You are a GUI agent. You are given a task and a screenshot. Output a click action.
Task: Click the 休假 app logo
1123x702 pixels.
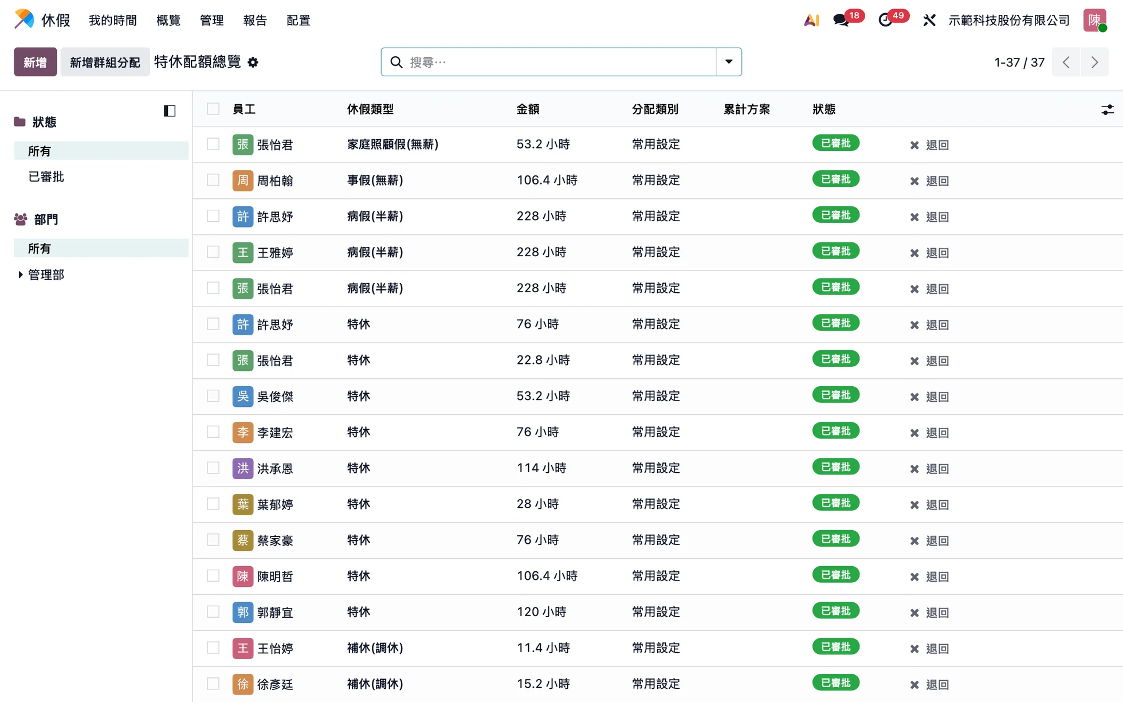pos(24,19)
